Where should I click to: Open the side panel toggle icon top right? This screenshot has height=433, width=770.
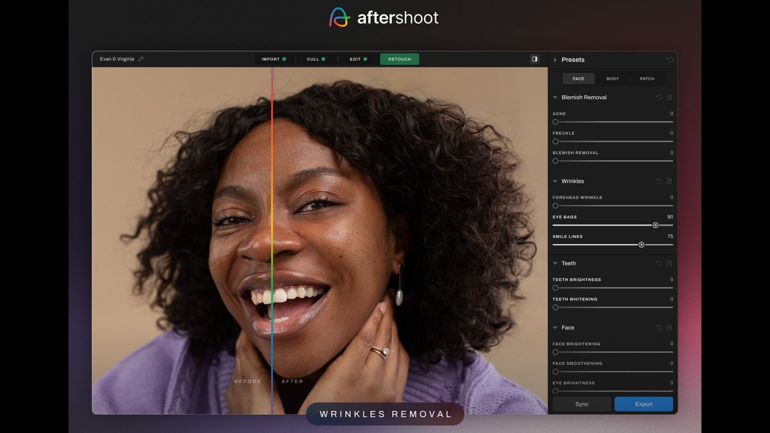coord(534,58)
